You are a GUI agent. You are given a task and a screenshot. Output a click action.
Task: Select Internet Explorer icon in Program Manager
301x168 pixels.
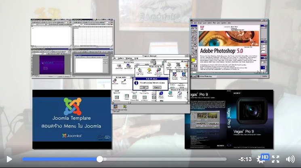point(161,95)
